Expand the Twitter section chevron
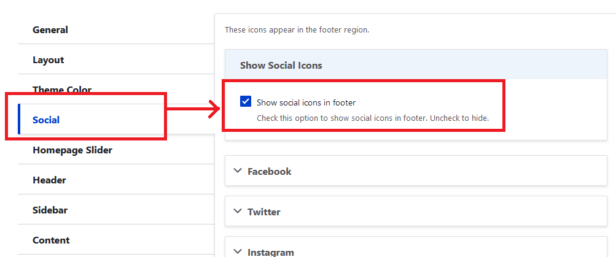The height and width of the screenshot is (257, 616). click(238, 212)
